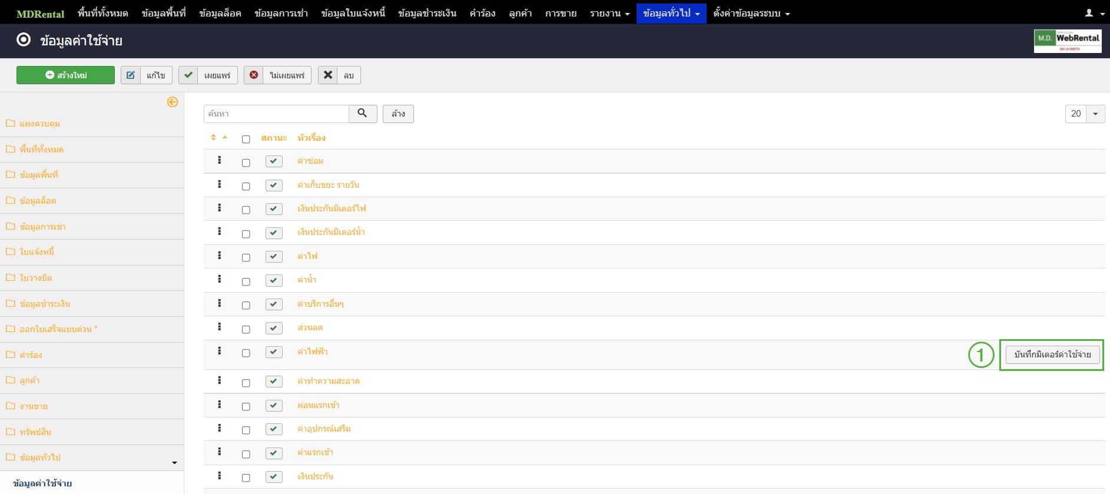Viewport: 1110px width, 494px height.
Task: Toggle published status of ค่าเก็บขยะ รายวัน
Action: point(274,185)
